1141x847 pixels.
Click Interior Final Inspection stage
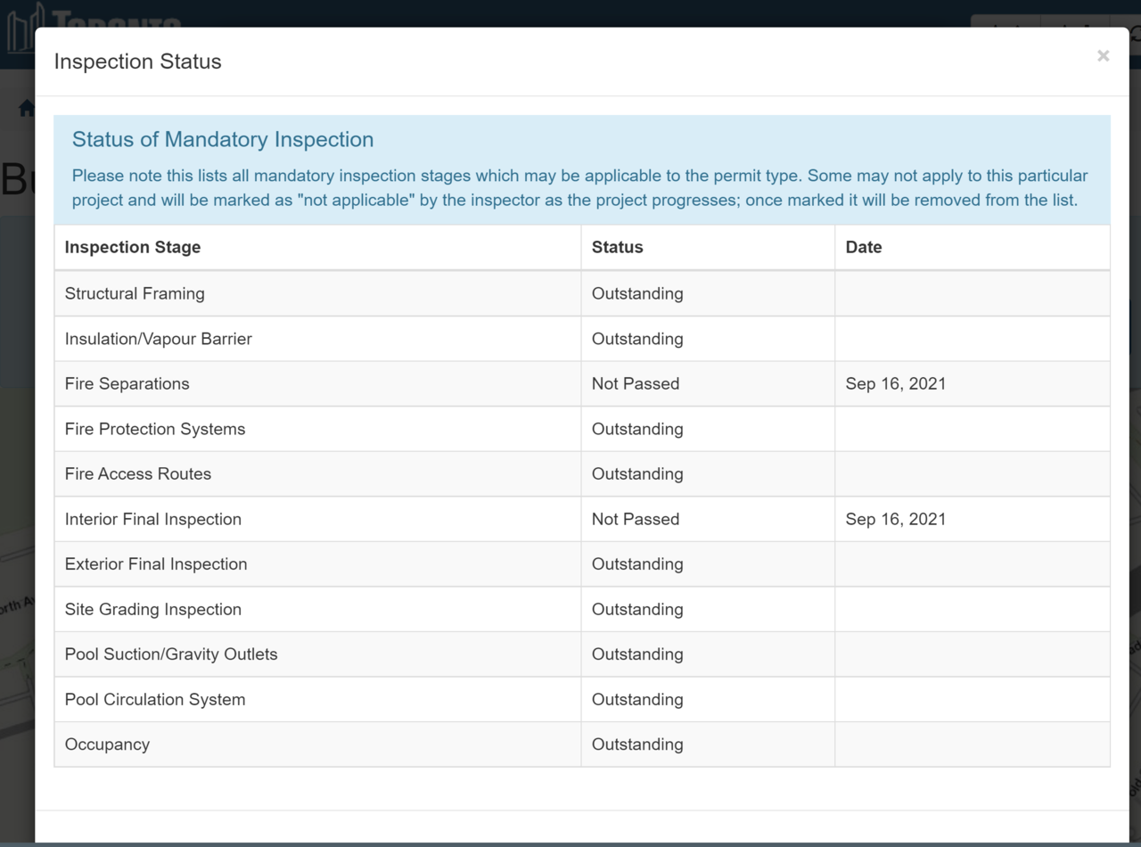tap(153, 519)
